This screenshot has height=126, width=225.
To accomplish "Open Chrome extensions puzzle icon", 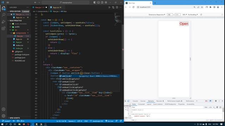I will pos(210,7).
